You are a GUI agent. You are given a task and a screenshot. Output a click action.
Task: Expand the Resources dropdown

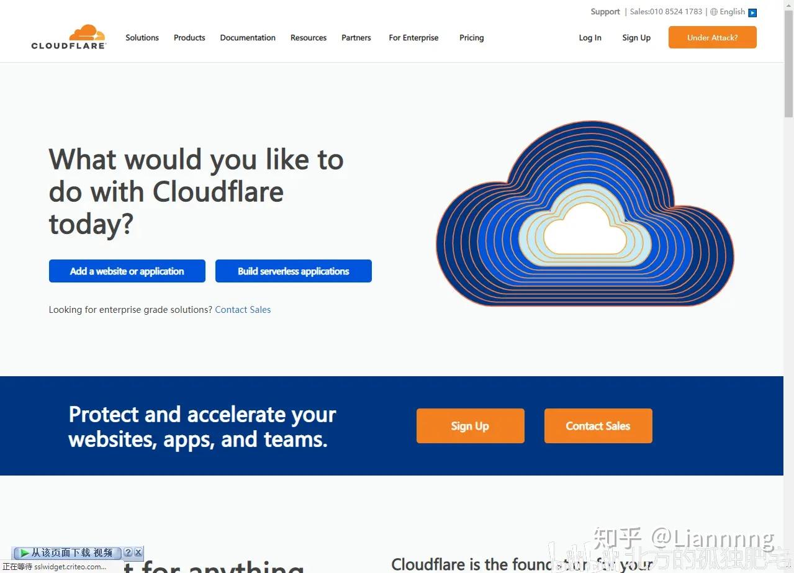point(308,38)
